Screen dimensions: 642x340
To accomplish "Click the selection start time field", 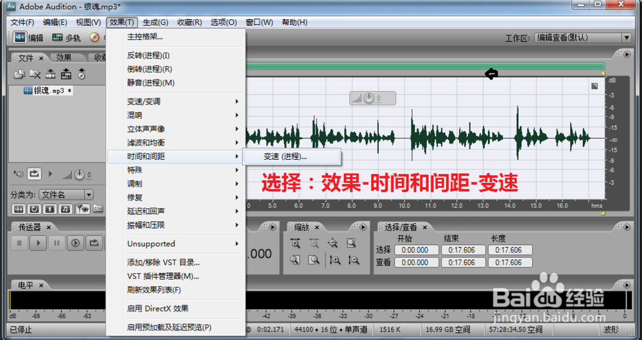I will (x=417, y=250).
